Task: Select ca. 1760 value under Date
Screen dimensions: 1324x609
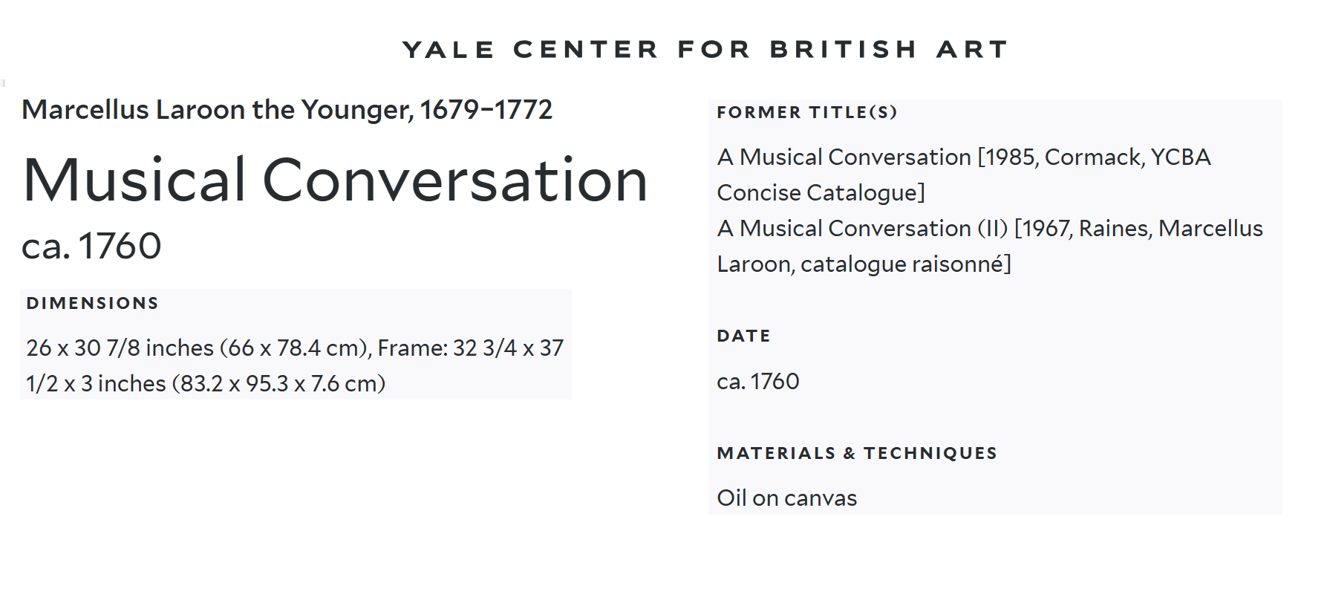Action: [757, 382]
